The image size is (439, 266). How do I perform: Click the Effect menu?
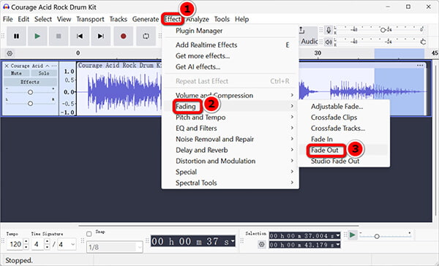point(172,19)
